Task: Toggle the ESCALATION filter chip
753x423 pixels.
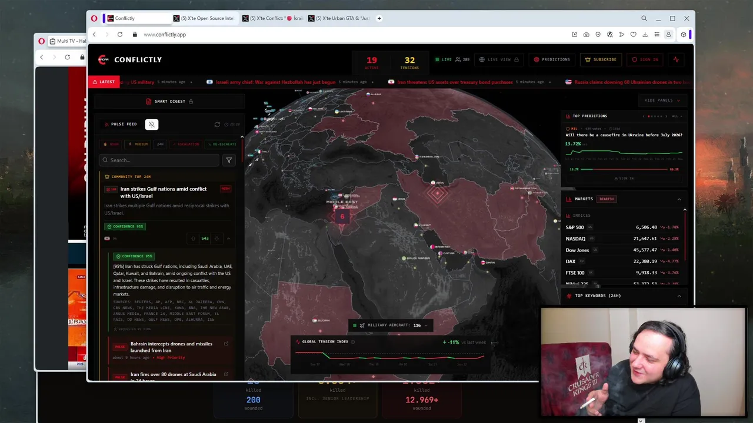Action: 185,144
